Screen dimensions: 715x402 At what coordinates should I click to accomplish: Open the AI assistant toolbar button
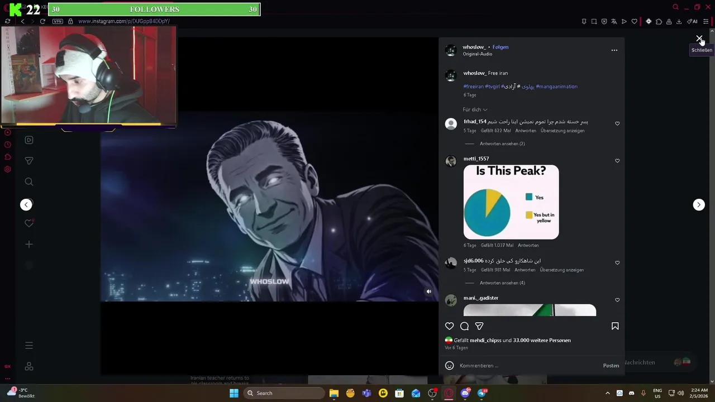point(692,21)
